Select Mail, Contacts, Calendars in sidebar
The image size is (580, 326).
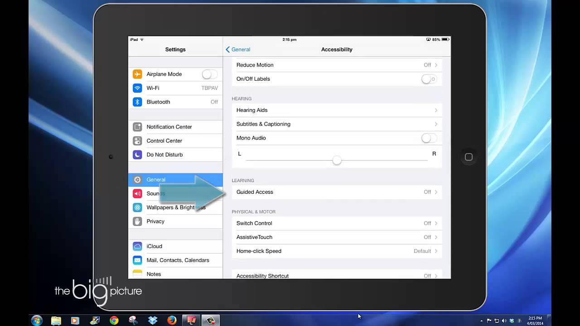(176, 260)
